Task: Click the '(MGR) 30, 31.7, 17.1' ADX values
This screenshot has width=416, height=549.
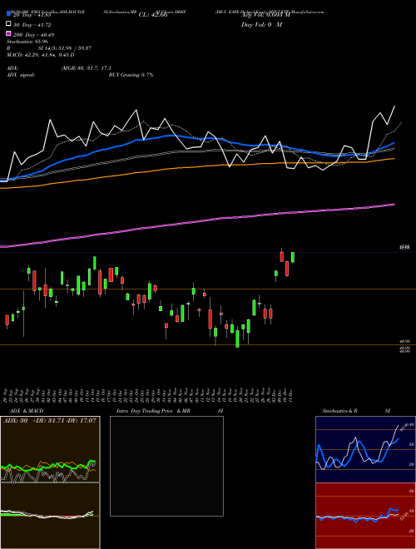Action: coord(87,68)
